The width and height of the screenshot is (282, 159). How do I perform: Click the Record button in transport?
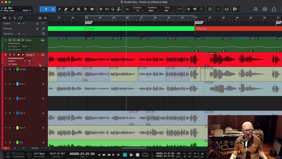point(137,155)
